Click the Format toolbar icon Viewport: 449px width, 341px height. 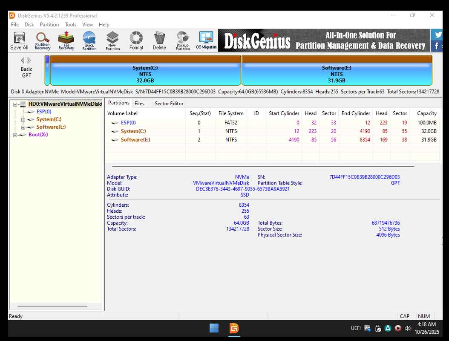click(136, 40)
